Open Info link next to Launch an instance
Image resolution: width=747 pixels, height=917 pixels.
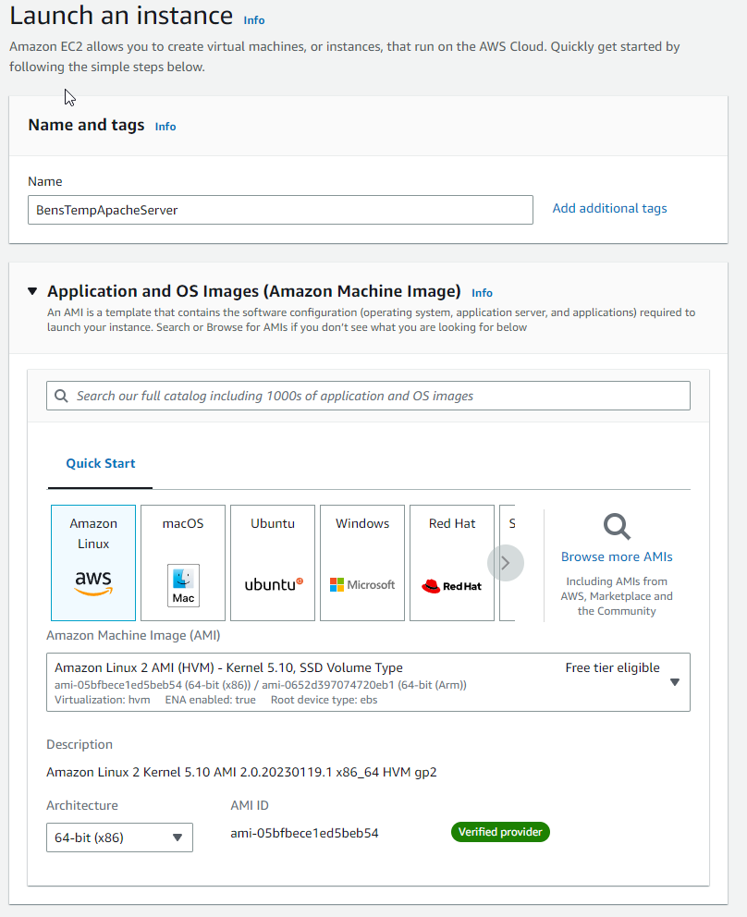pyautogui.click(x=254, y=20)
